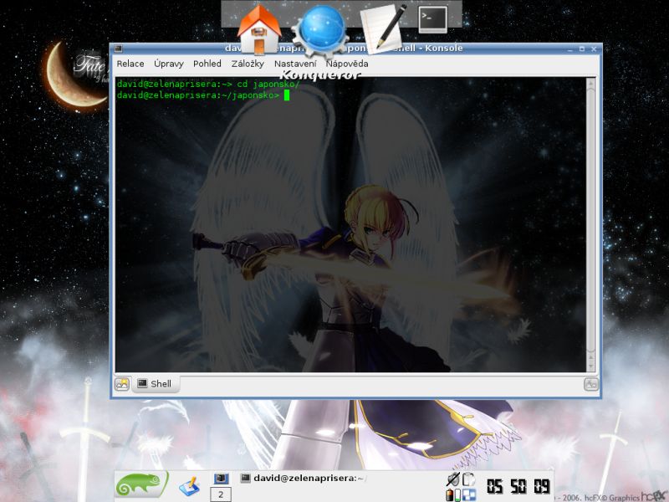669x502 pixels.
Task: Open the Záložky menu
Action: click(248, 64)
